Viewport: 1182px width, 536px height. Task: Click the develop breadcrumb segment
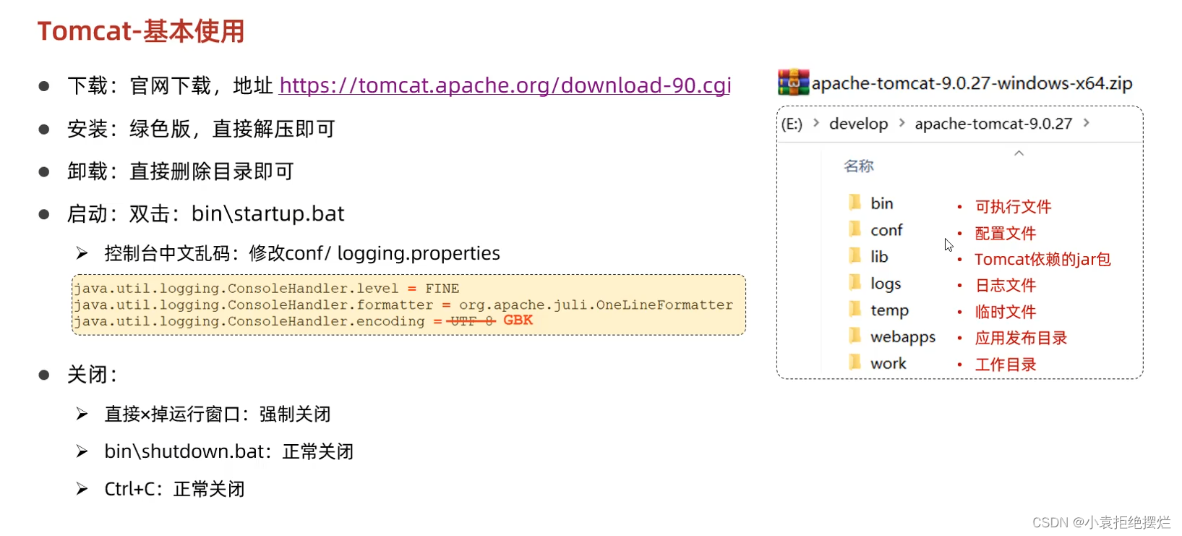[858, 124]
